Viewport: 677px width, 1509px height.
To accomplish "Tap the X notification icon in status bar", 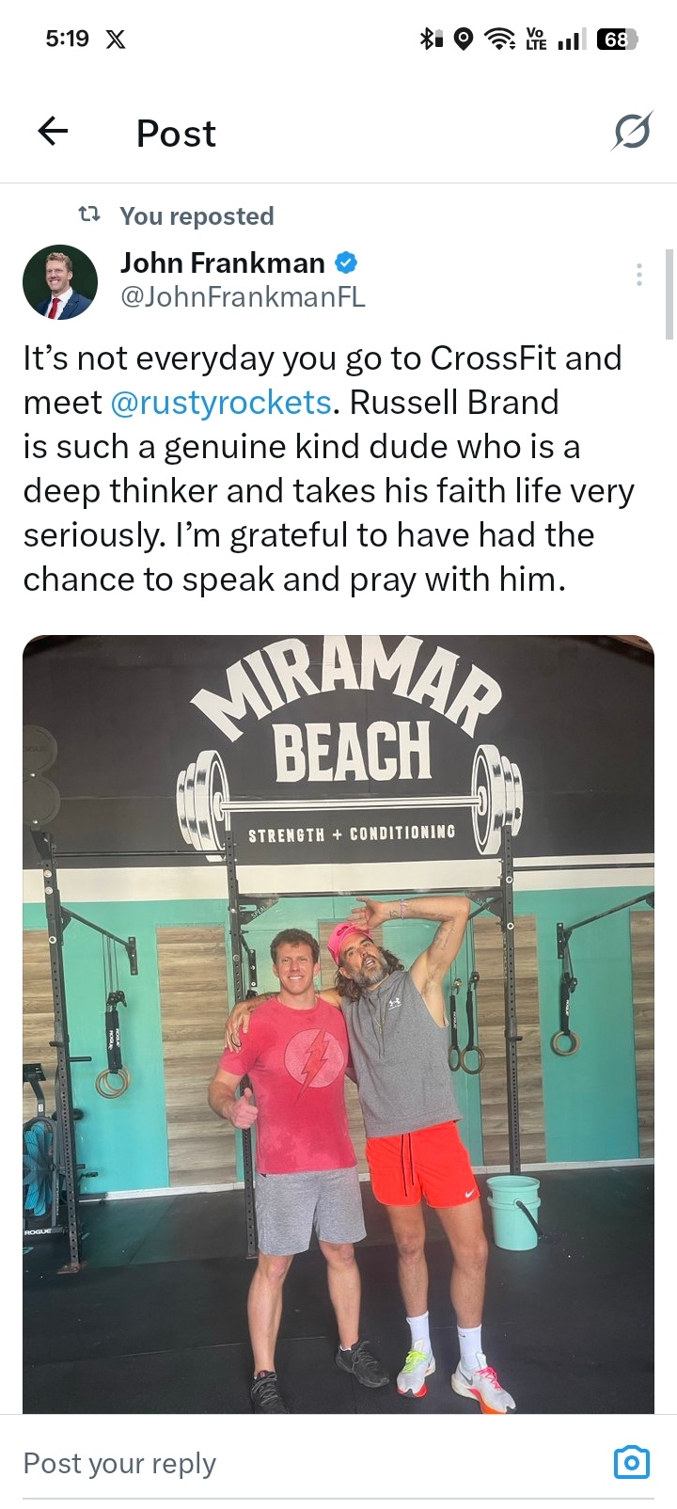I will pyautogui.click(x=116, y=40).
